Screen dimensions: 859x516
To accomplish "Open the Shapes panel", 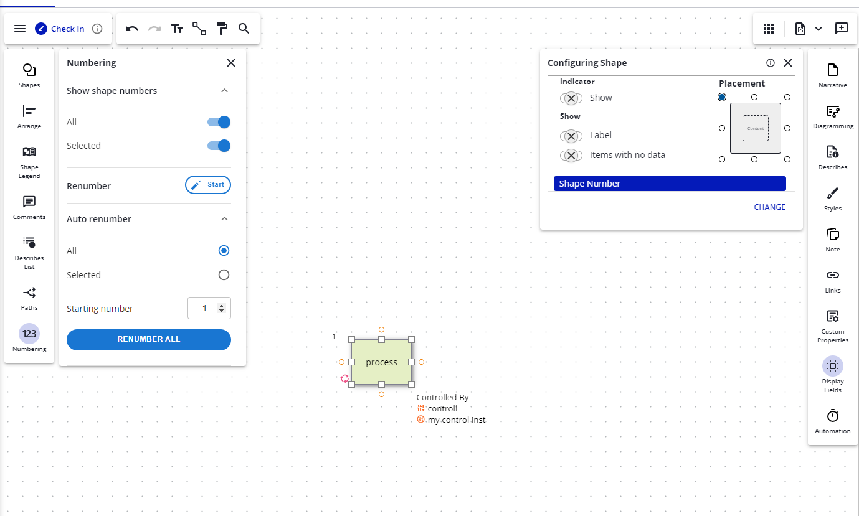I will point(29,70).
